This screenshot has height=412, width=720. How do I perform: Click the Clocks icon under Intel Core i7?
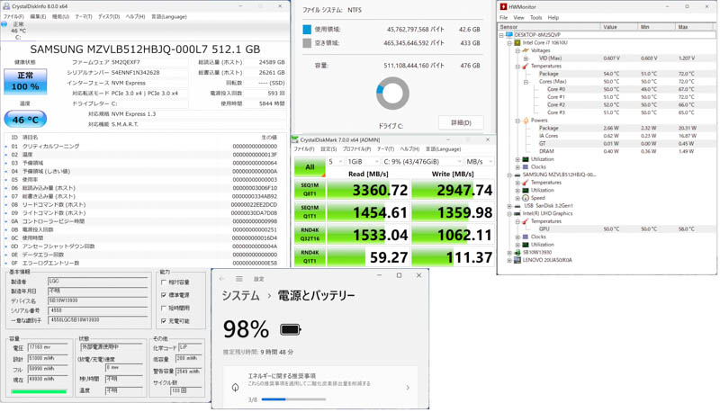click(526, 167)
